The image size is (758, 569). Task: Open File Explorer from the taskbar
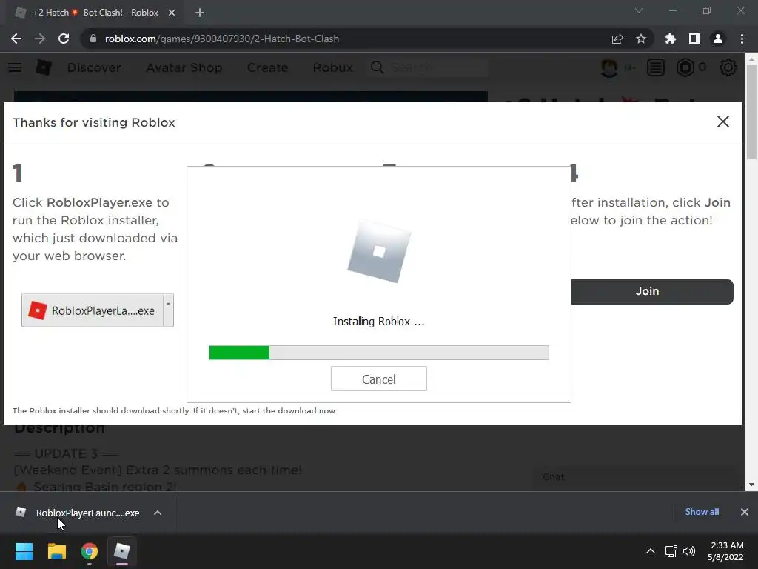click(x=56, y=551)
